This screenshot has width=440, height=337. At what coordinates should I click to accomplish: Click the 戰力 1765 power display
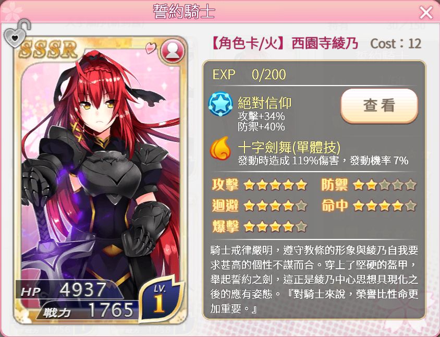(88, 310)
